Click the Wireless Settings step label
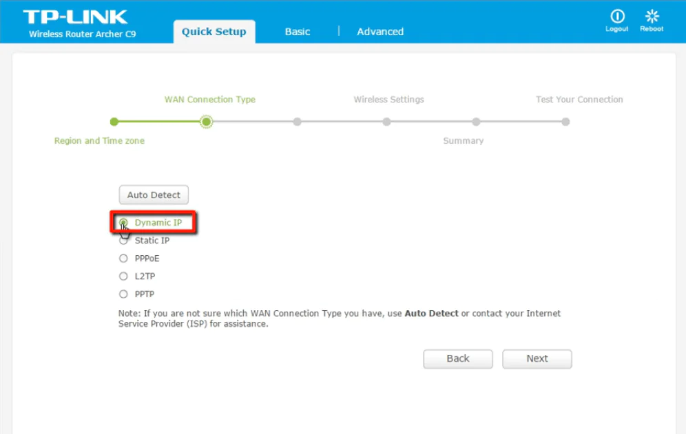Image resolution: width=686 pixels, height=434 pixels. [388, 99]
